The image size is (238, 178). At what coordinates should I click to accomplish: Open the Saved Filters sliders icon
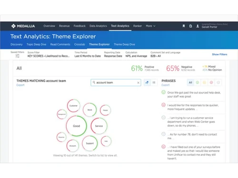coord(17,56)
